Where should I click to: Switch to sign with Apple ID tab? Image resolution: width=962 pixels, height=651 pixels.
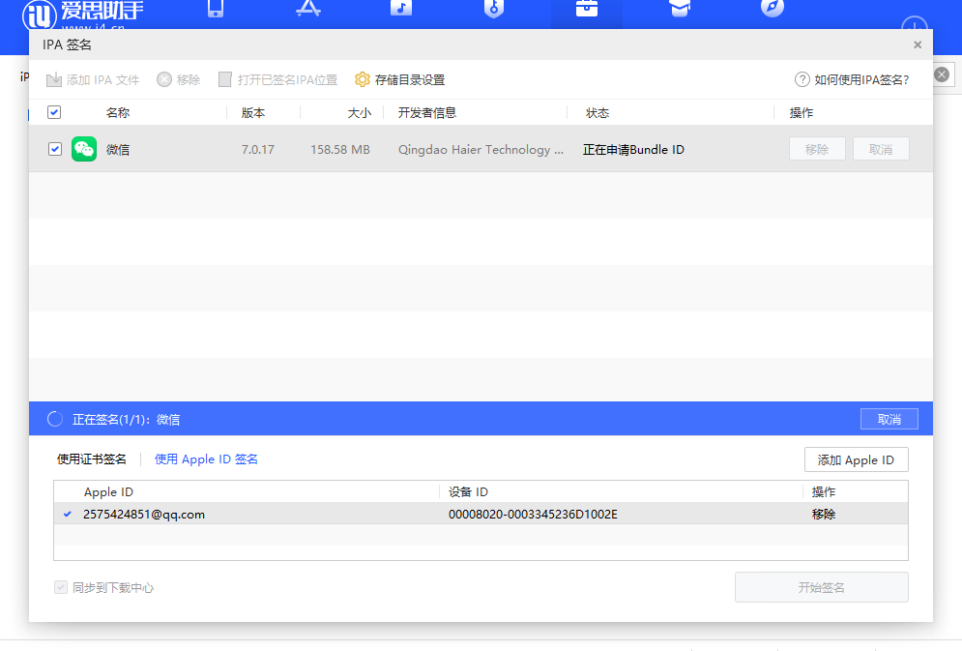coord(206,459)
